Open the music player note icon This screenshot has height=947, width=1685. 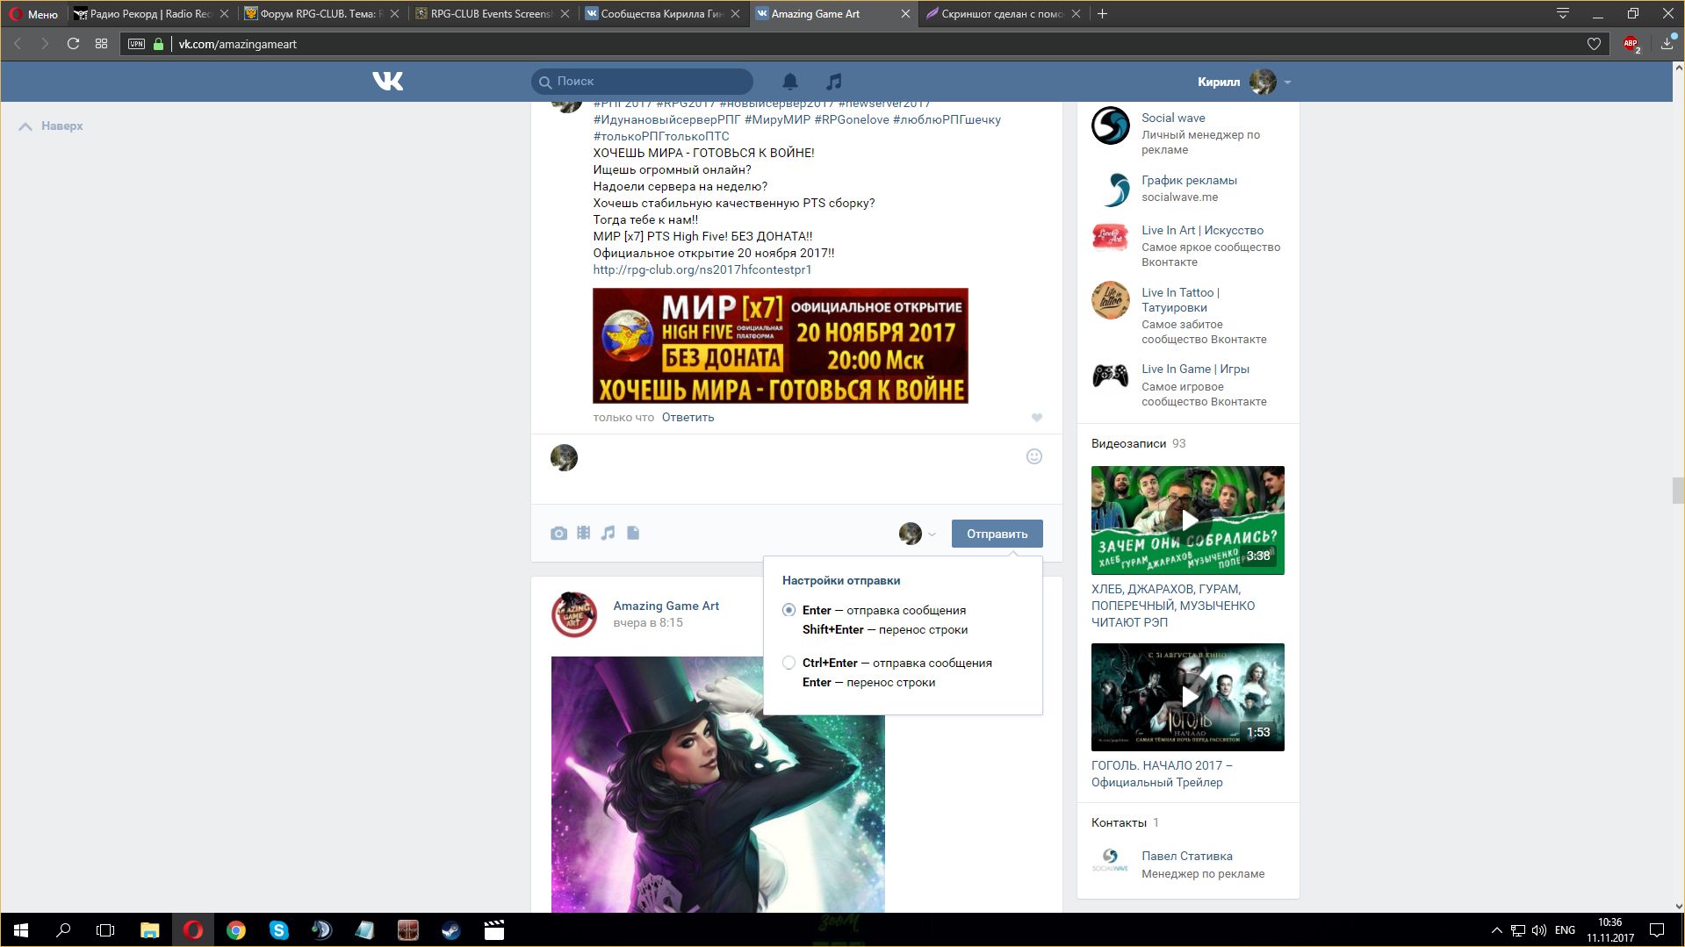833,82
